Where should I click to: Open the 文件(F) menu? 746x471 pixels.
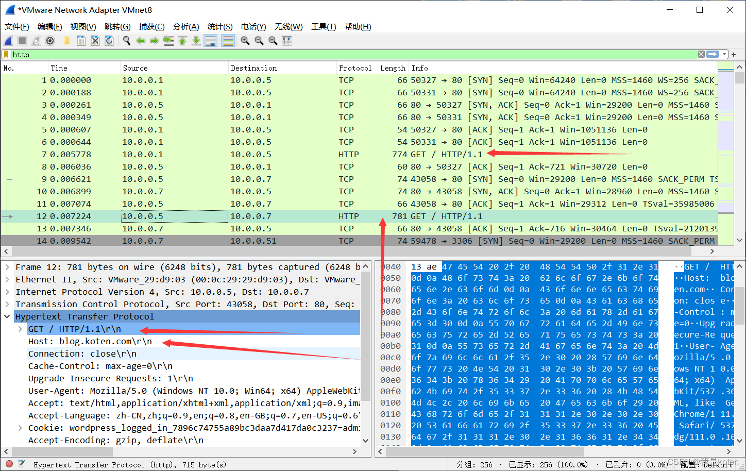tap(17, 27)
